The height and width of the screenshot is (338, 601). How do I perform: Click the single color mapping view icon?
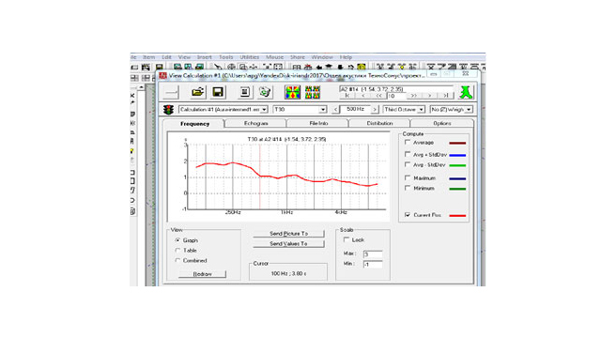click(x=292, y=92)
